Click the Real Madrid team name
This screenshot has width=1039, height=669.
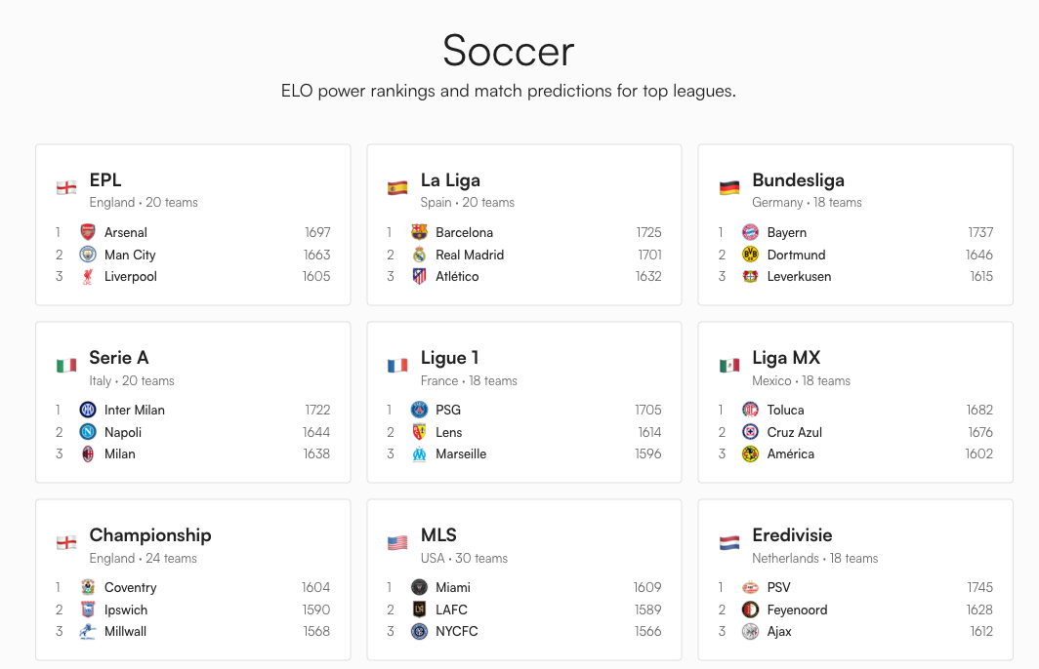470,255
